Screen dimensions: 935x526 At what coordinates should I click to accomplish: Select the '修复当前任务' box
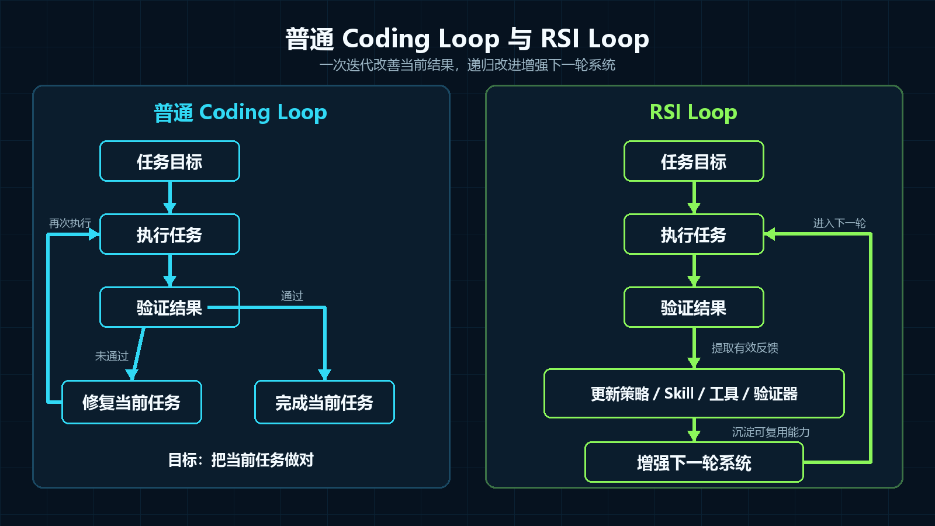[131, 402]
